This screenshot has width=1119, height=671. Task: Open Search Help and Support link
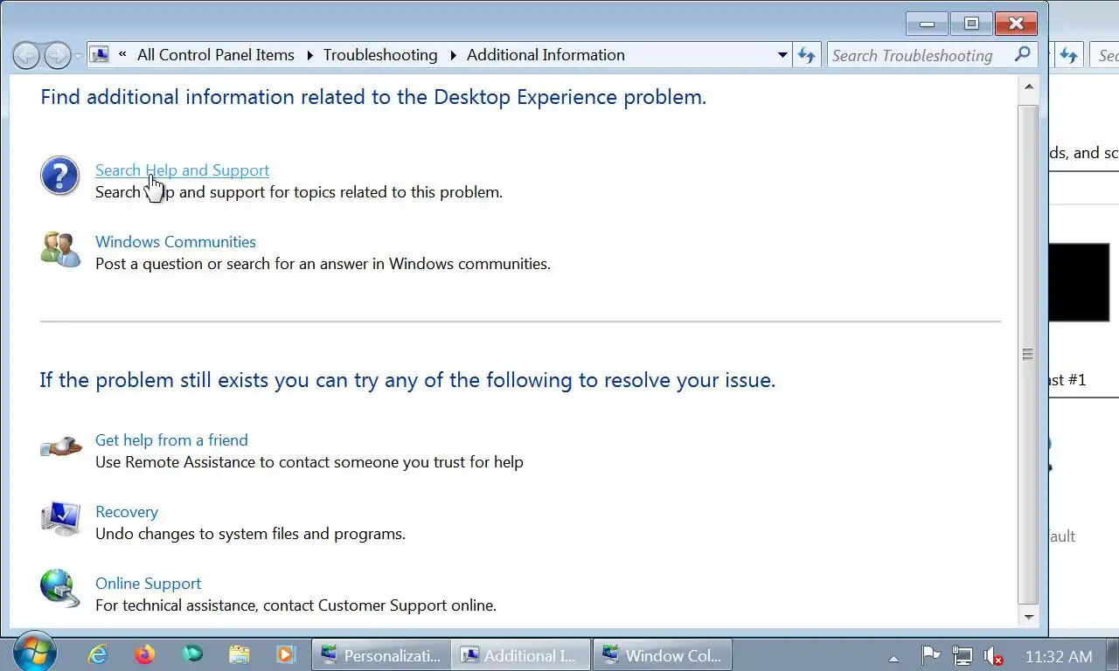click(x=182, y=170)
